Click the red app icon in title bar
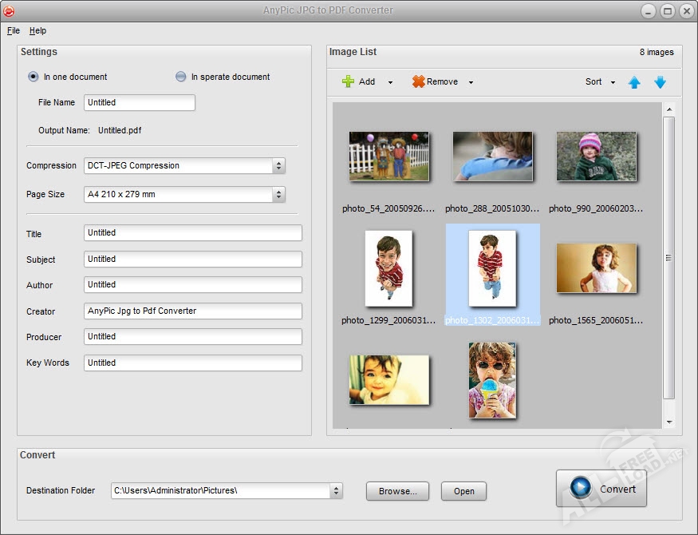 pyautogui.click(x=9, y=10)
